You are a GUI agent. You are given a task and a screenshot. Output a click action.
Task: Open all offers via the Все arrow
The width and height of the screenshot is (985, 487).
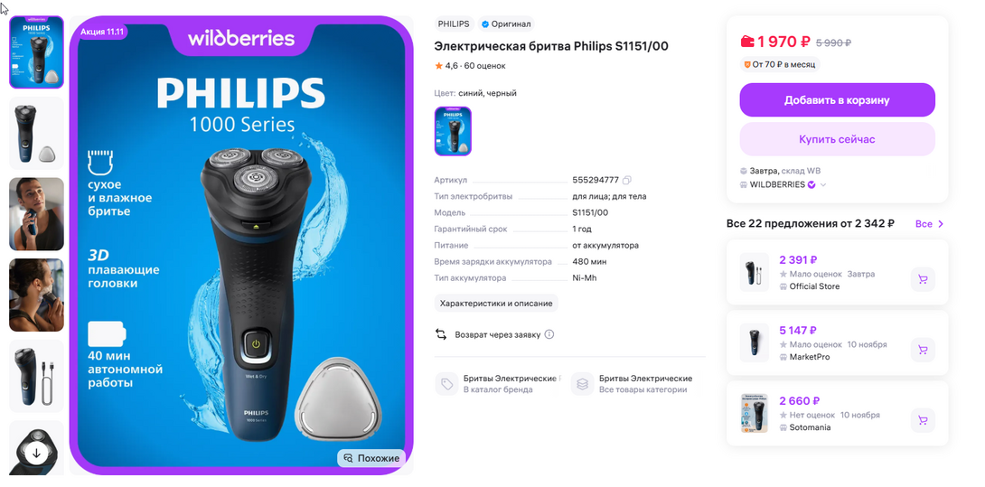click(930, 224)
